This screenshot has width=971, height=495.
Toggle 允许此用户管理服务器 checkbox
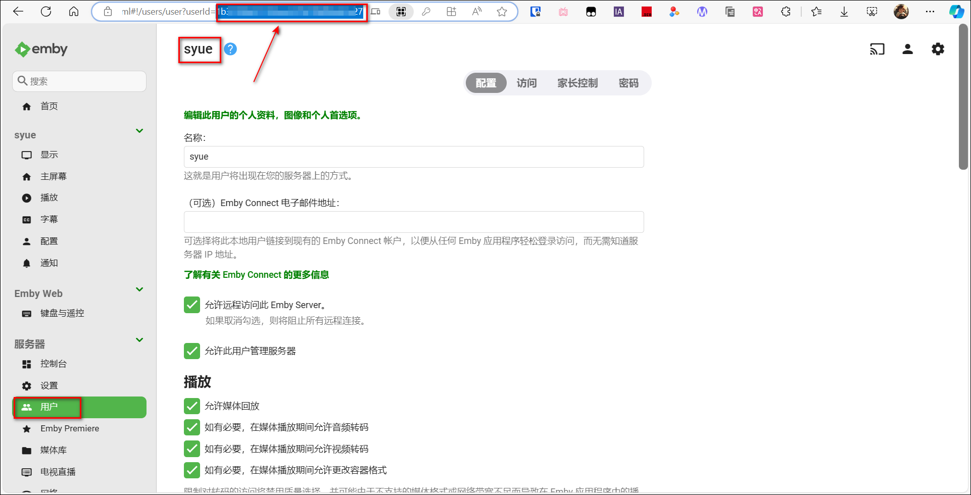click(192, 351)
